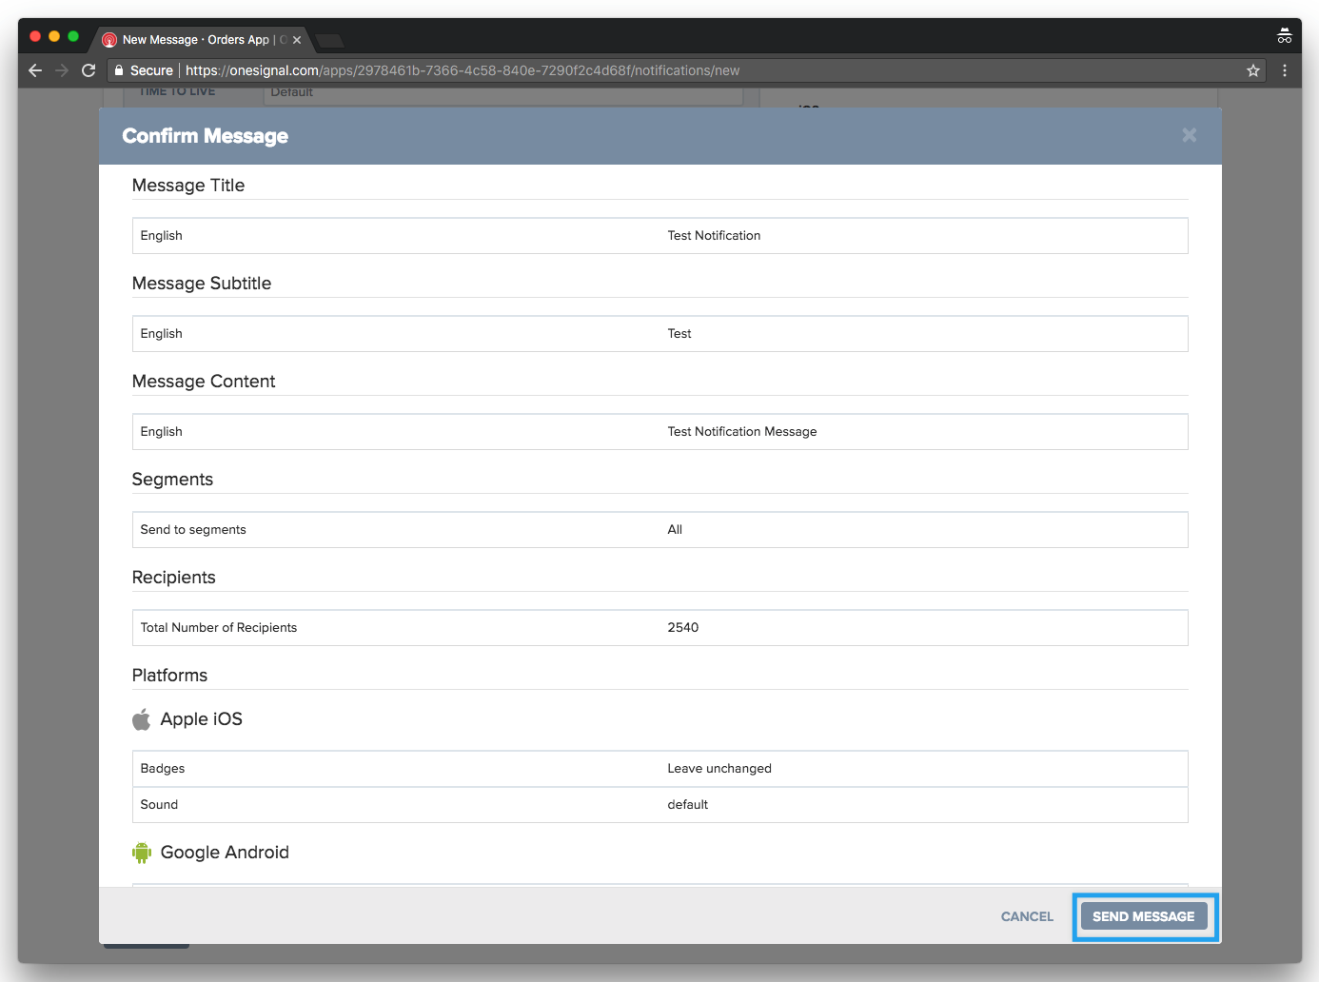Click 'English' in the Message Subtitle row
1319x982 pixels.
pyautogui.click(x=162, y=334)
